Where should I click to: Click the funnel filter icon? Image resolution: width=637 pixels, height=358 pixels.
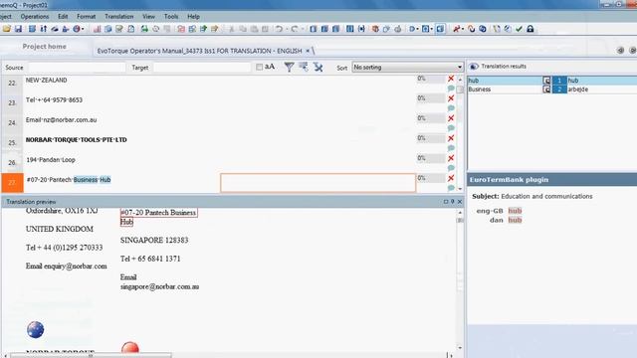pyautogui.click(x=289, y=67)
